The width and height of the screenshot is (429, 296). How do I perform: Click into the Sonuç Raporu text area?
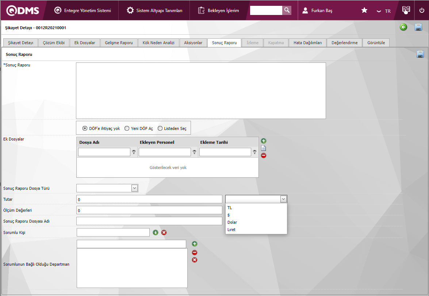[201, 91]
